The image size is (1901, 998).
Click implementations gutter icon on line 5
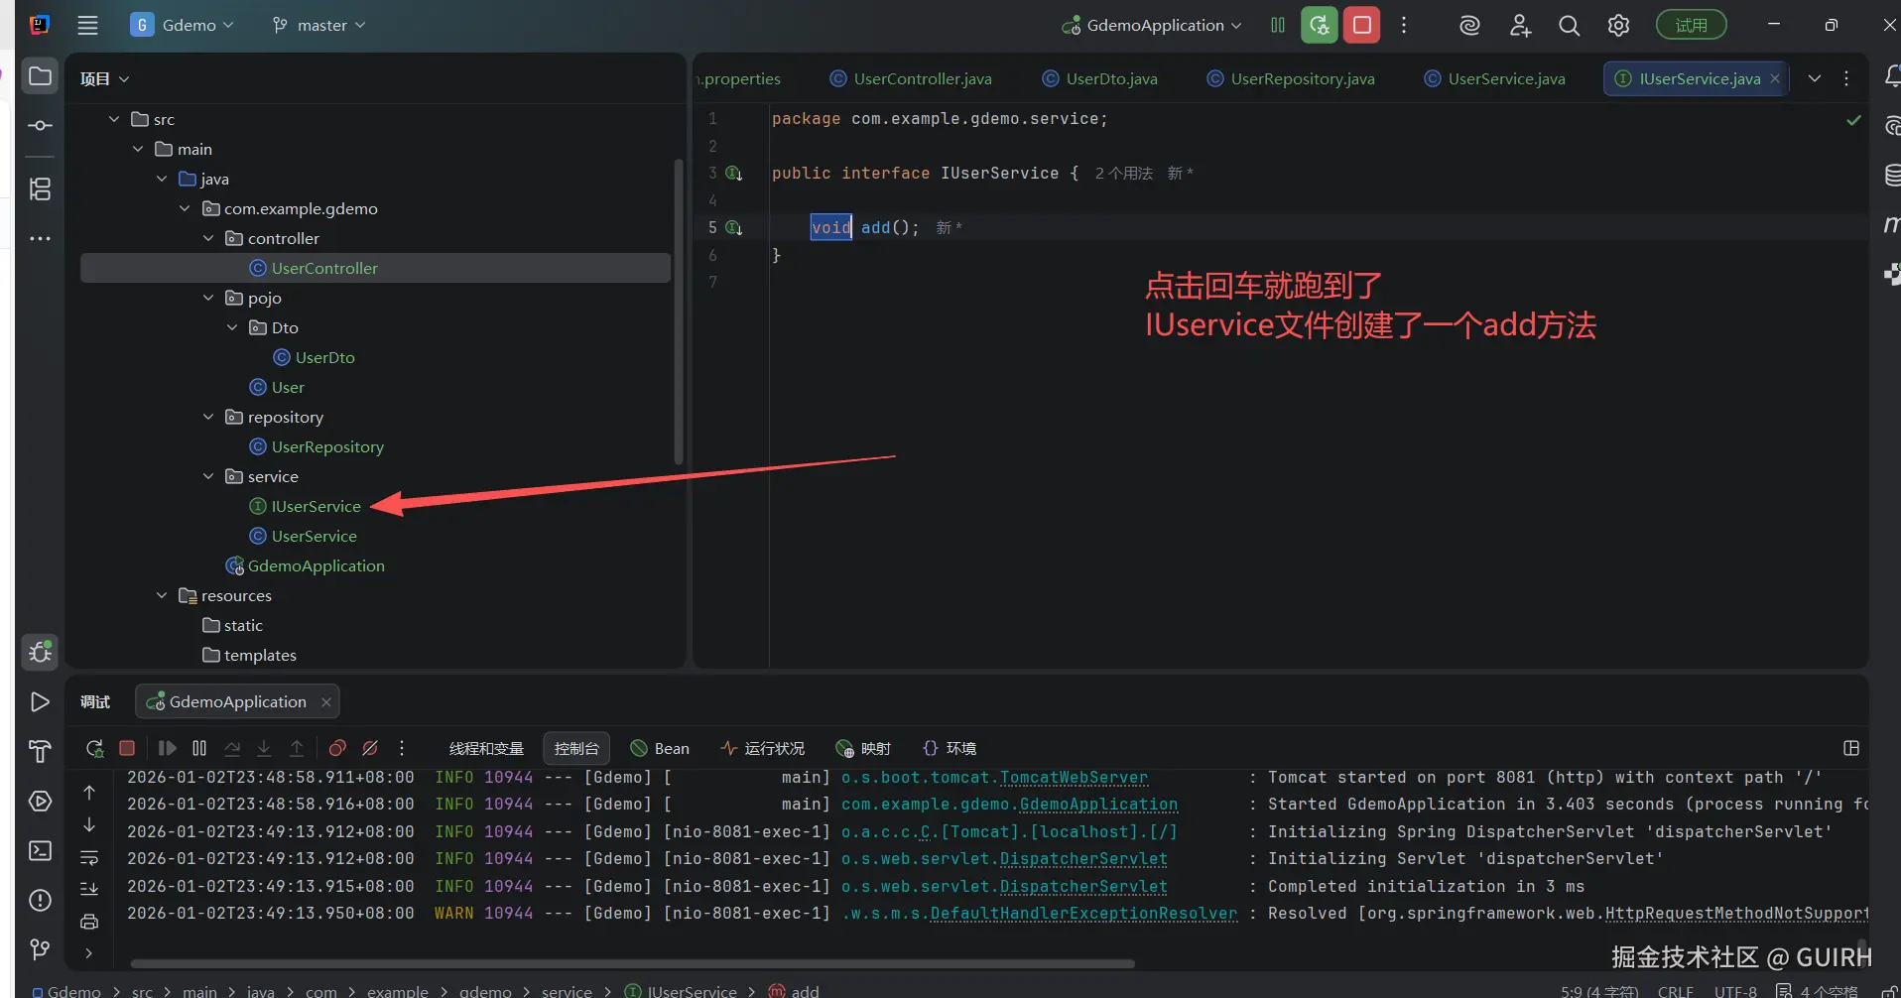734,228
